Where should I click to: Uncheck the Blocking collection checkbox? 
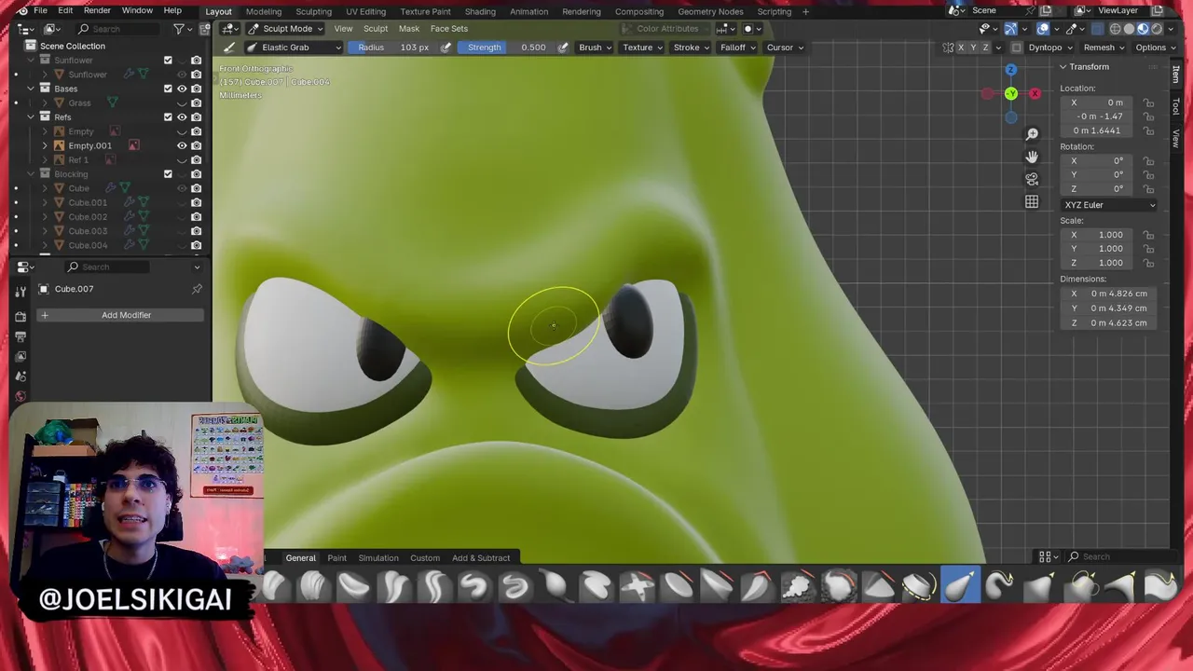[168, 174]
